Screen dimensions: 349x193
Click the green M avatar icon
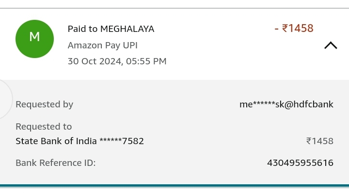click(34, 39)
